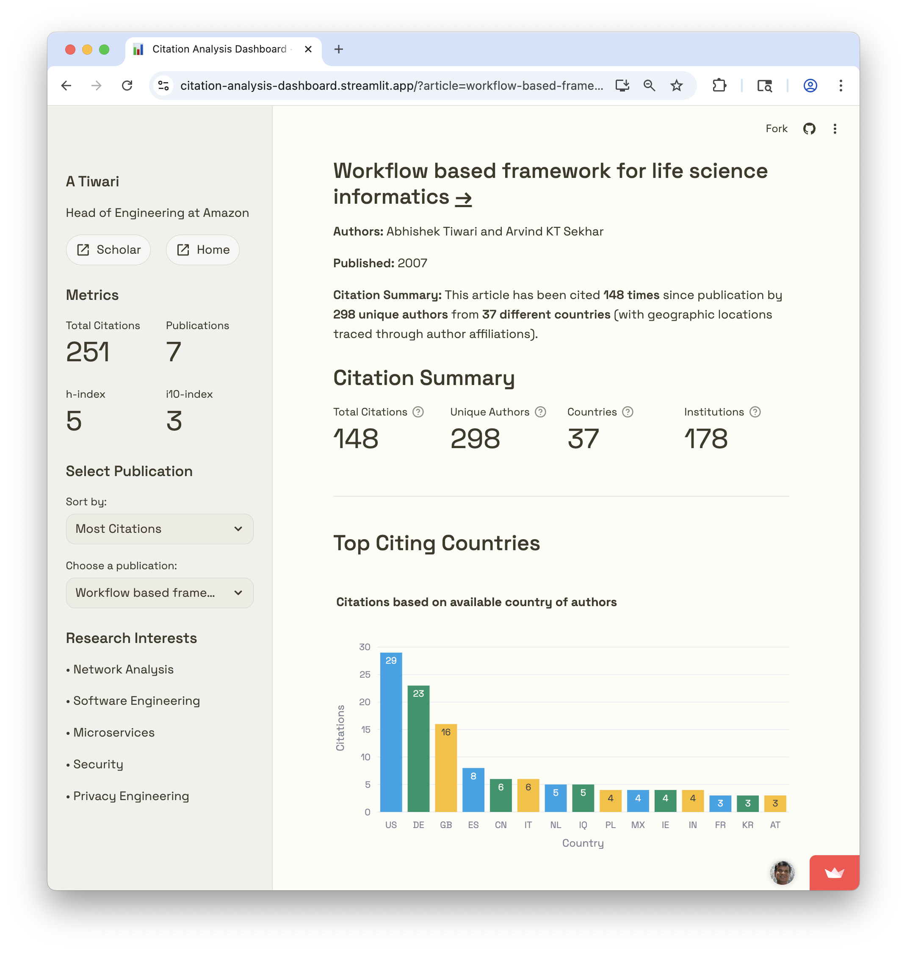The image size is (907, 953).
Task: Follow the article title arrow link
Action: click(463, 198)
